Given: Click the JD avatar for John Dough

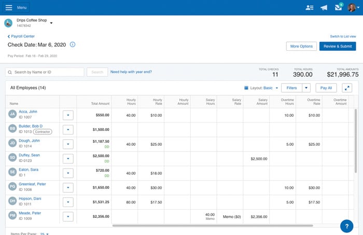Looking at the screenshot, I should (x=12, y=143).
